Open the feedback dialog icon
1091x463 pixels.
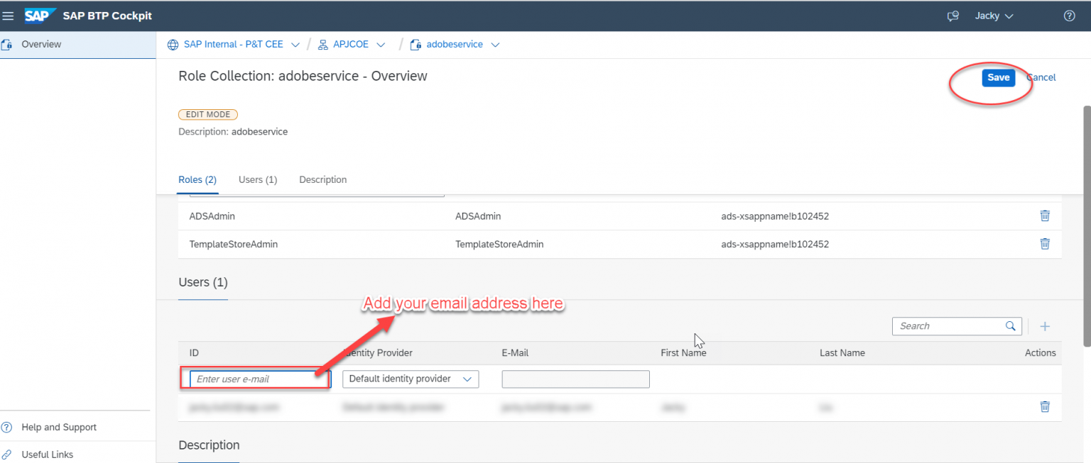(952, 16)
